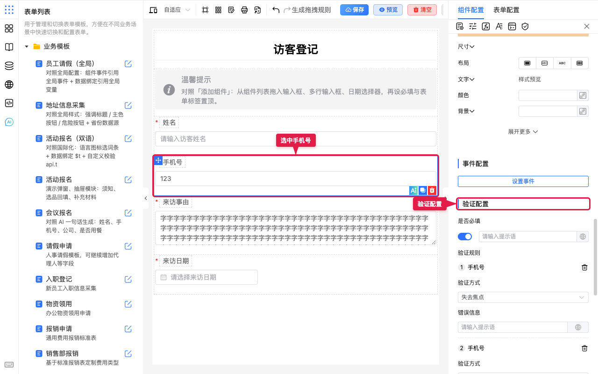Click the database icon in the left sidebar

(9, 66)
